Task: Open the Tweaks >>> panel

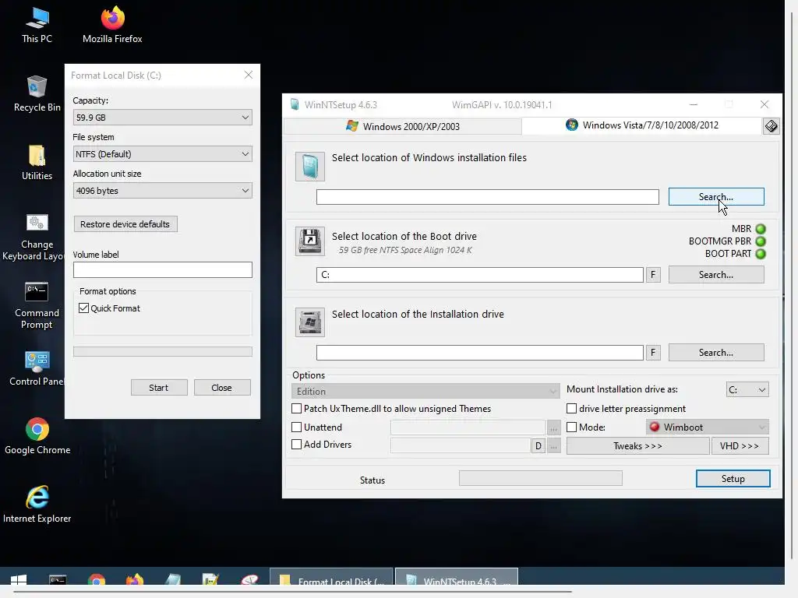Action: (637, 446)
